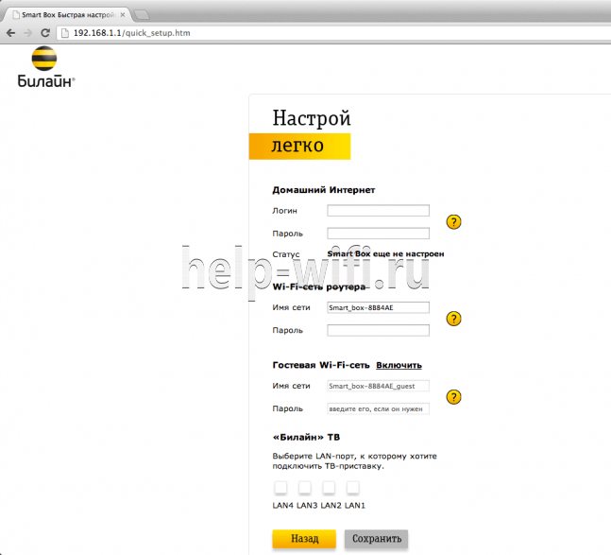The width and height of the screenshot is (611, 555).
Task: Close the Smart Box browser tab
Action: (123, 15)
